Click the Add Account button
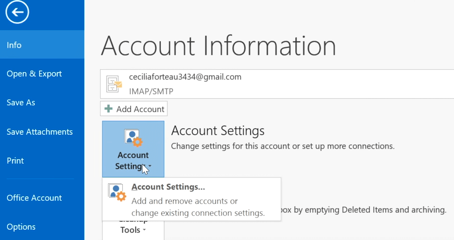Viewport: 454px width, 240px height. 134,109
